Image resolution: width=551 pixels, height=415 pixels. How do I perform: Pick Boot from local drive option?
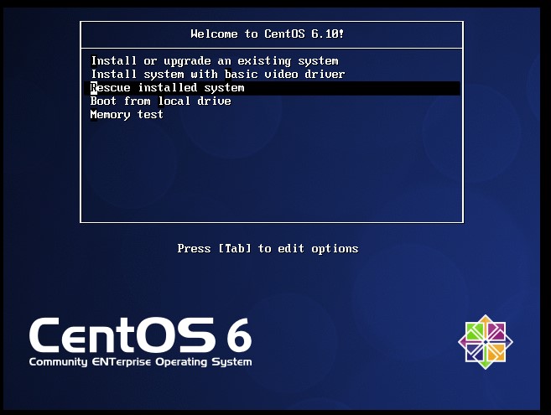[160, 101]
